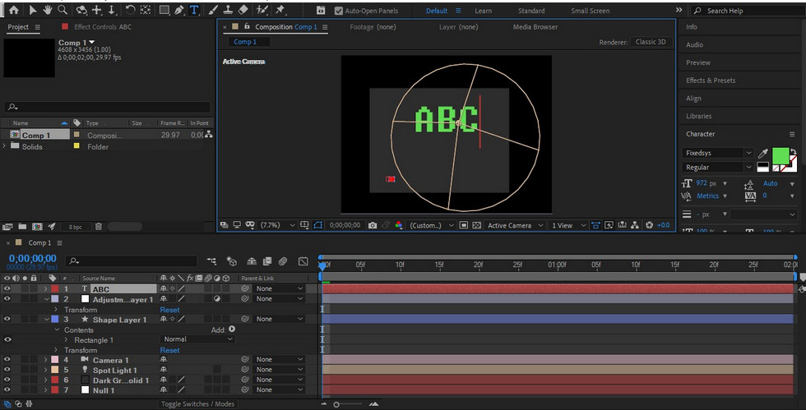Select the Orbit camera tool
Screen dimensions: 806x410
coord(81,10)
